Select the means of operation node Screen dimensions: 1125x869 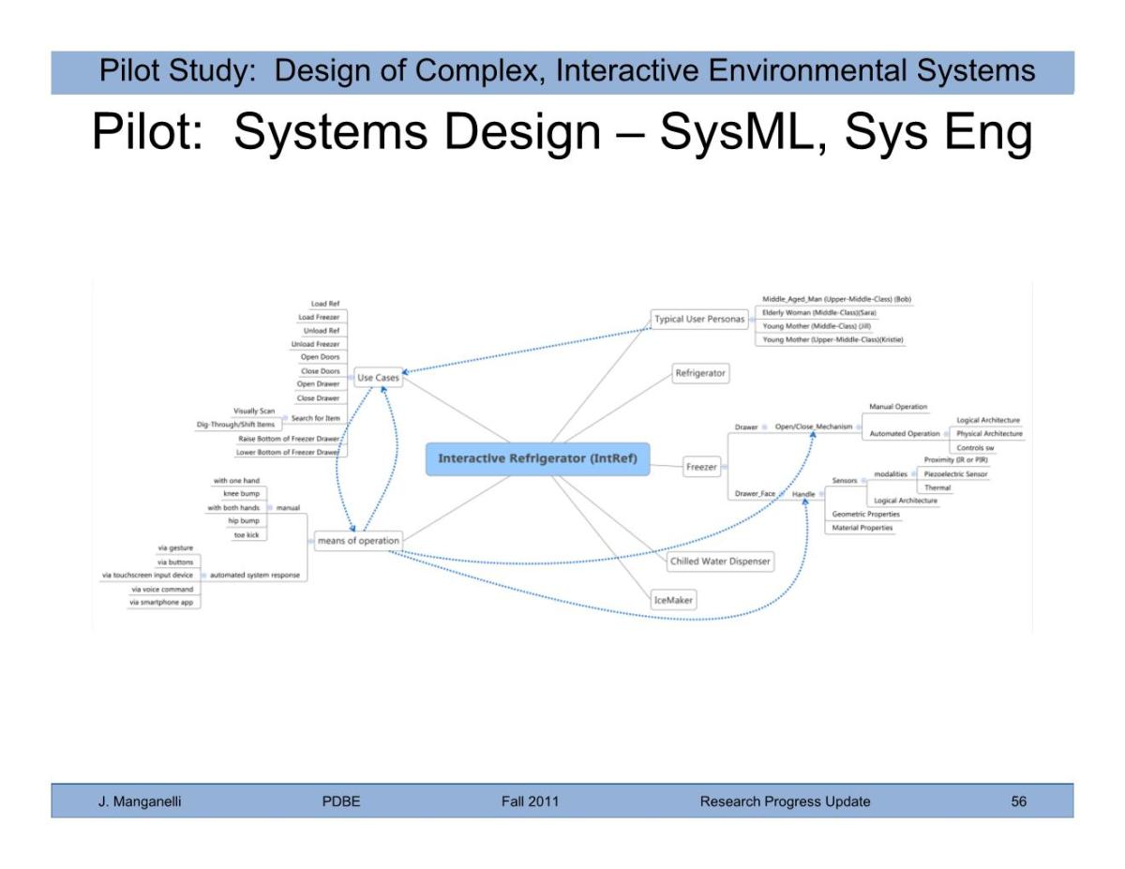(358, 541)
